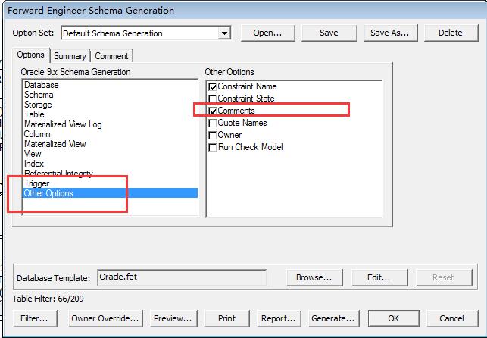Uncheck the Comments checkbox
The image size is (487, 338).
click(x=213, y=111)
